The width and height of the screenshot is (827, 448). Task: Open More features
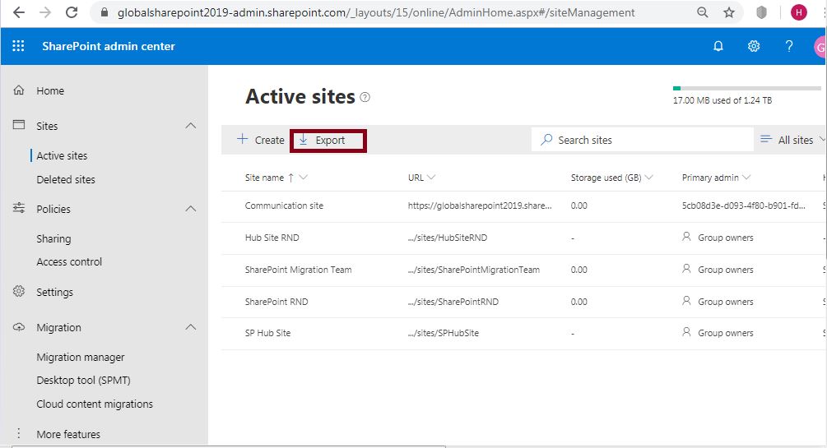(x=68, y=434)
